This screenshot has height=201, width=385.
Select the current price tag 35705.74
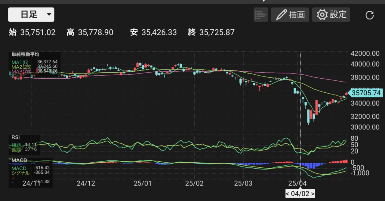point(365,93)
